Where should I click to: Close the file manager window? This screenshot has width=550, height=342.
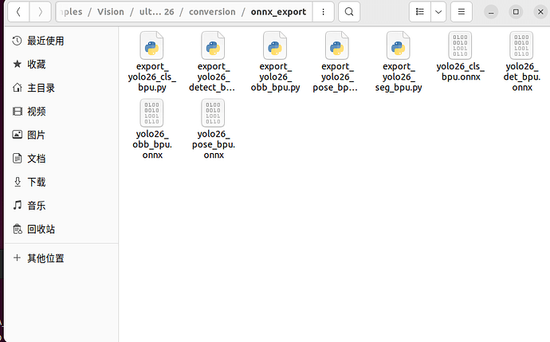(x=540, y=12)
